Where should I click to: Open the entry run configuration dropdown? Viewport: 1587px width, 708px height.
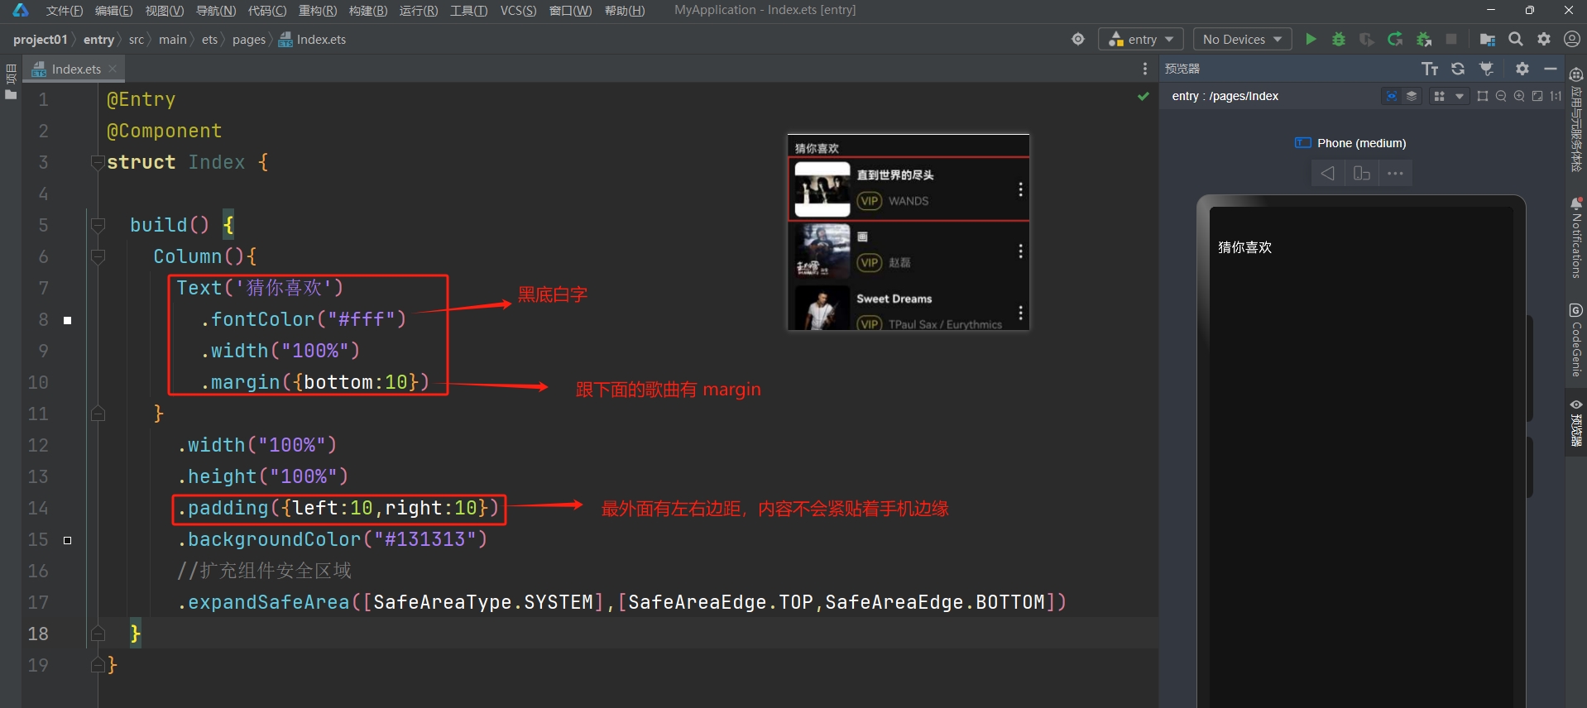tap(1141, 39)
